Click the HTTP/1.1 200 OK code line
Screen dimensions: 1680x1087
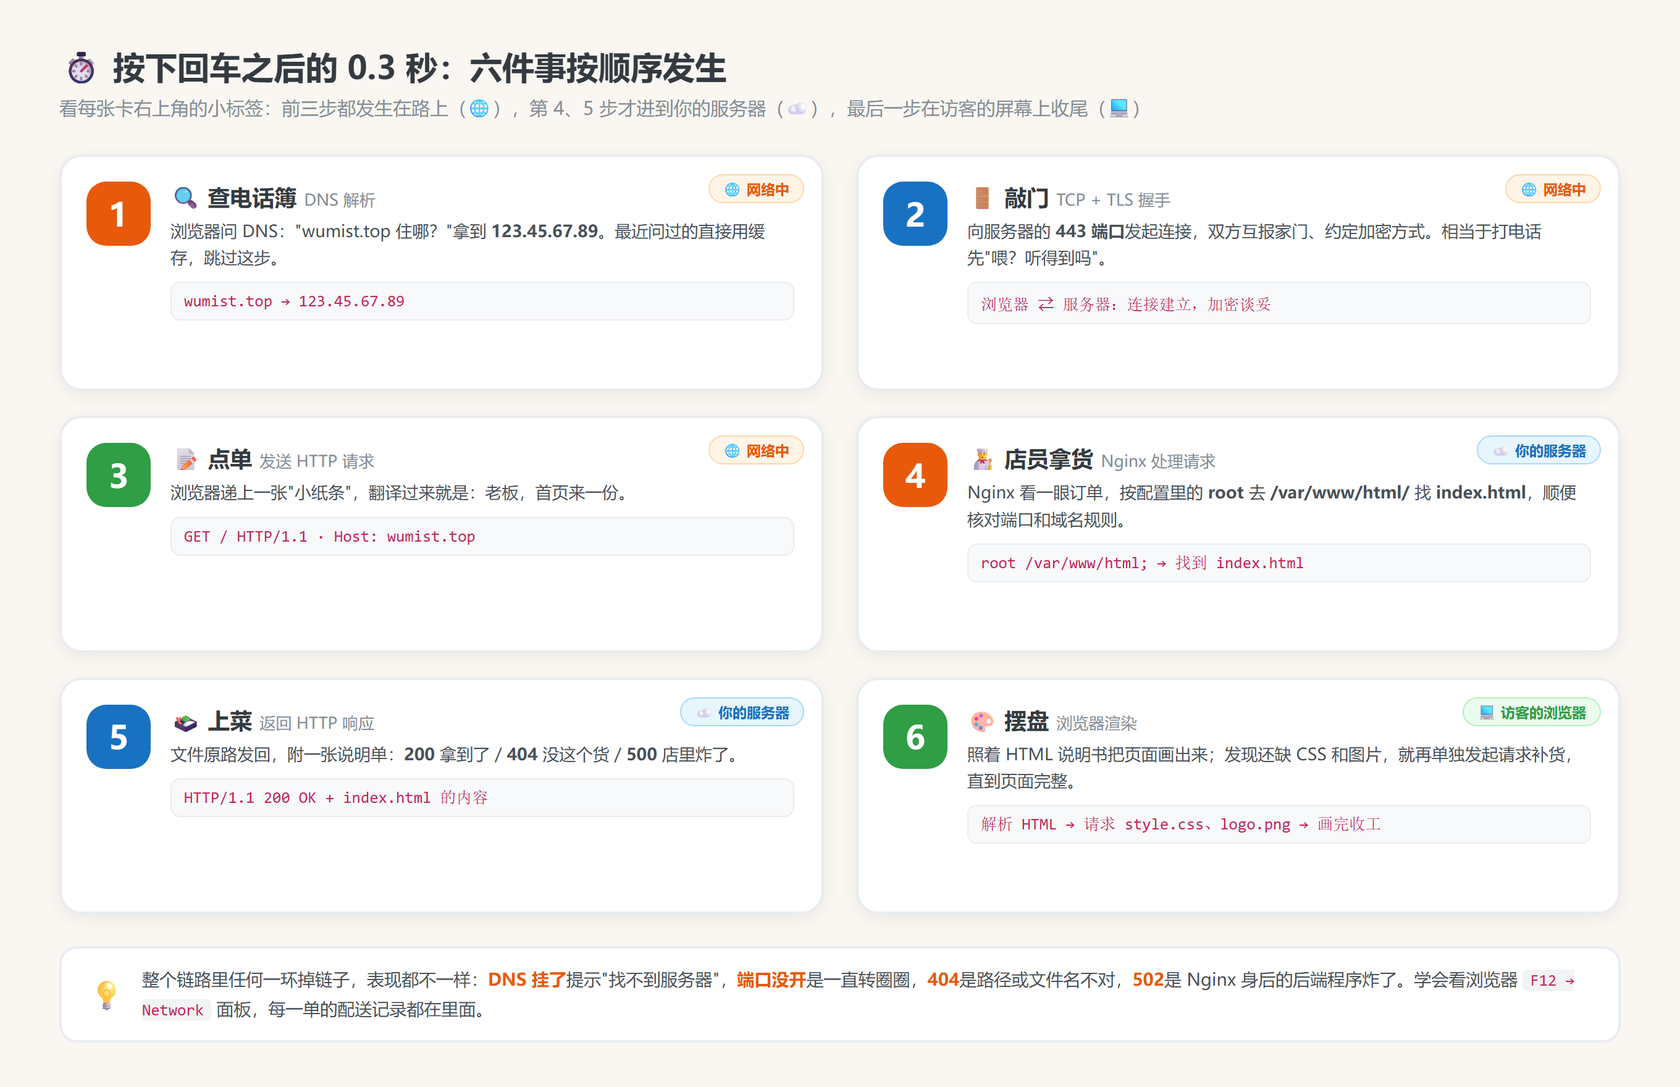coord(482,797)
